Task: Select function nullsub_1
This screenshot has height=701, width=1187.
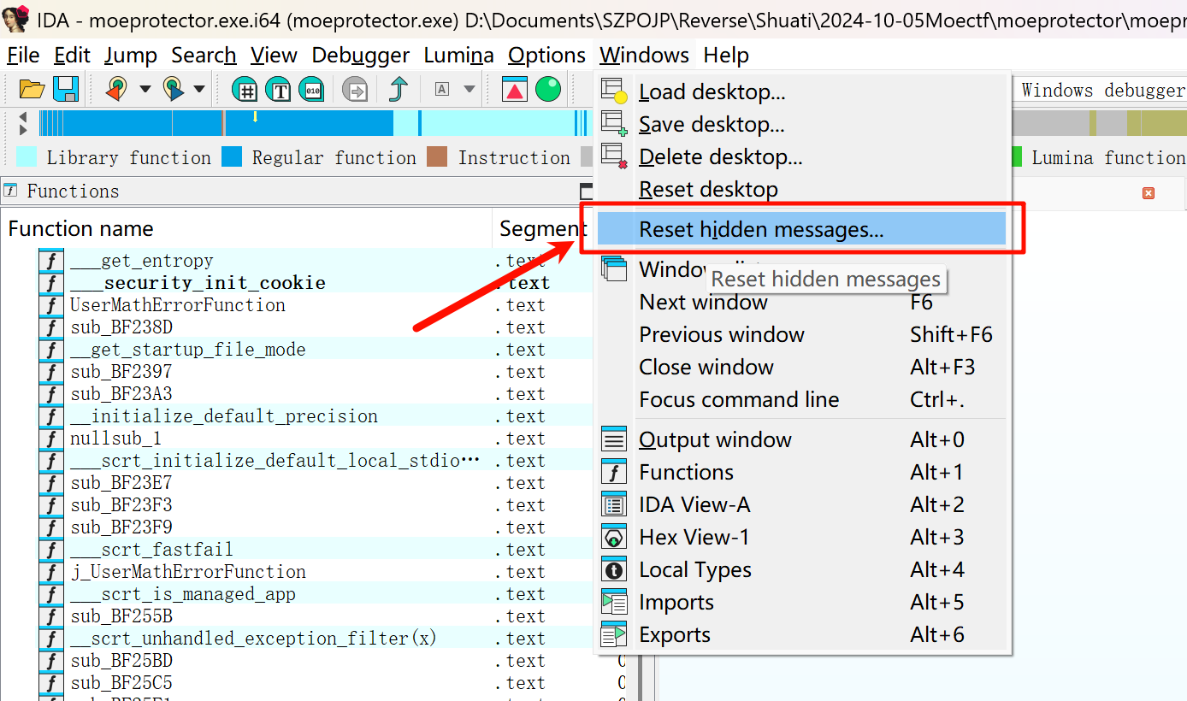Action: (x=116, y=439)
